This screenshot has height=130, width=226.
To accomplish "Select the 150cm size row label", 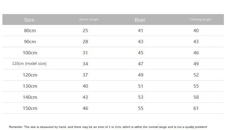I will (x=30, y=108).
